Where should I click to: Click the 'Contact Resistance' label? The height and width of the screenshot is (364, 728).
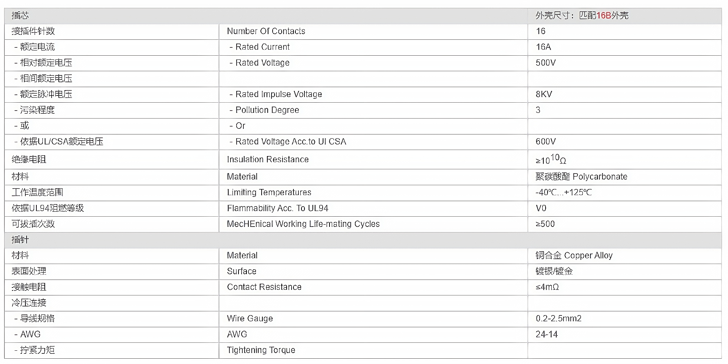coord(264,287)
